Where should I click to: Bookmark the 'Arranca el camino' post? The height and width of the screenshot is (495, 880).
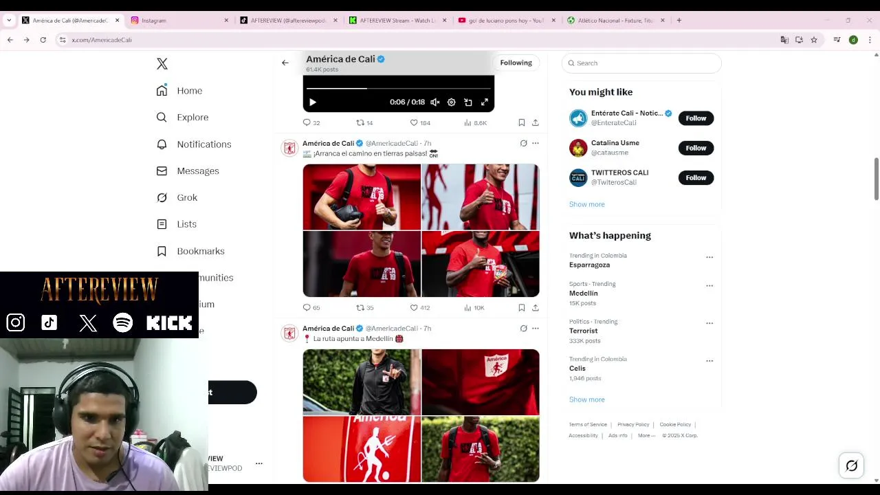tap(522, 307)
